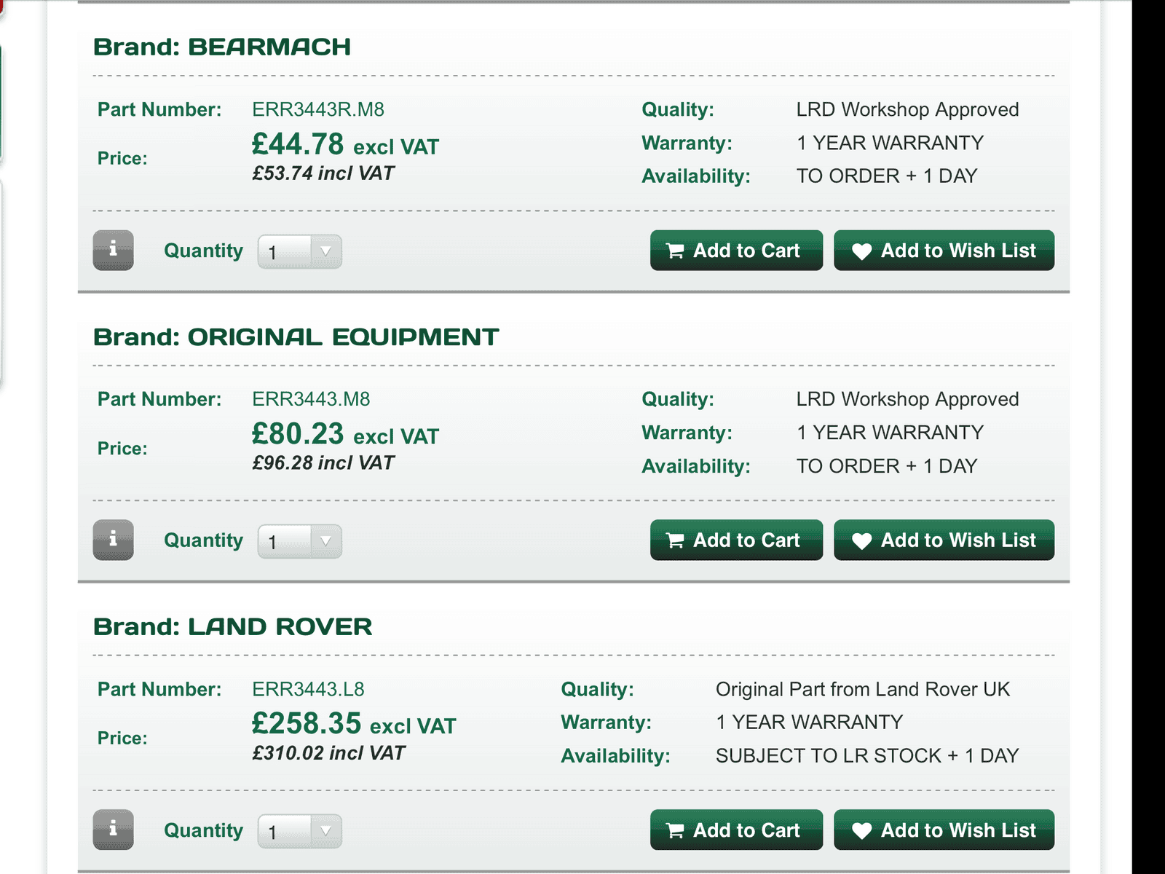
Task: Click the £53.74 incl VAT price
Action: tap(323, 173)
